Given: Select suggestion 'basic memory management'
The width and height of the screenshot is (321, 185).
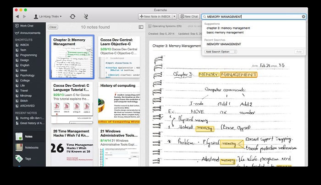Looking at the screenshot, I should [225, 33].
